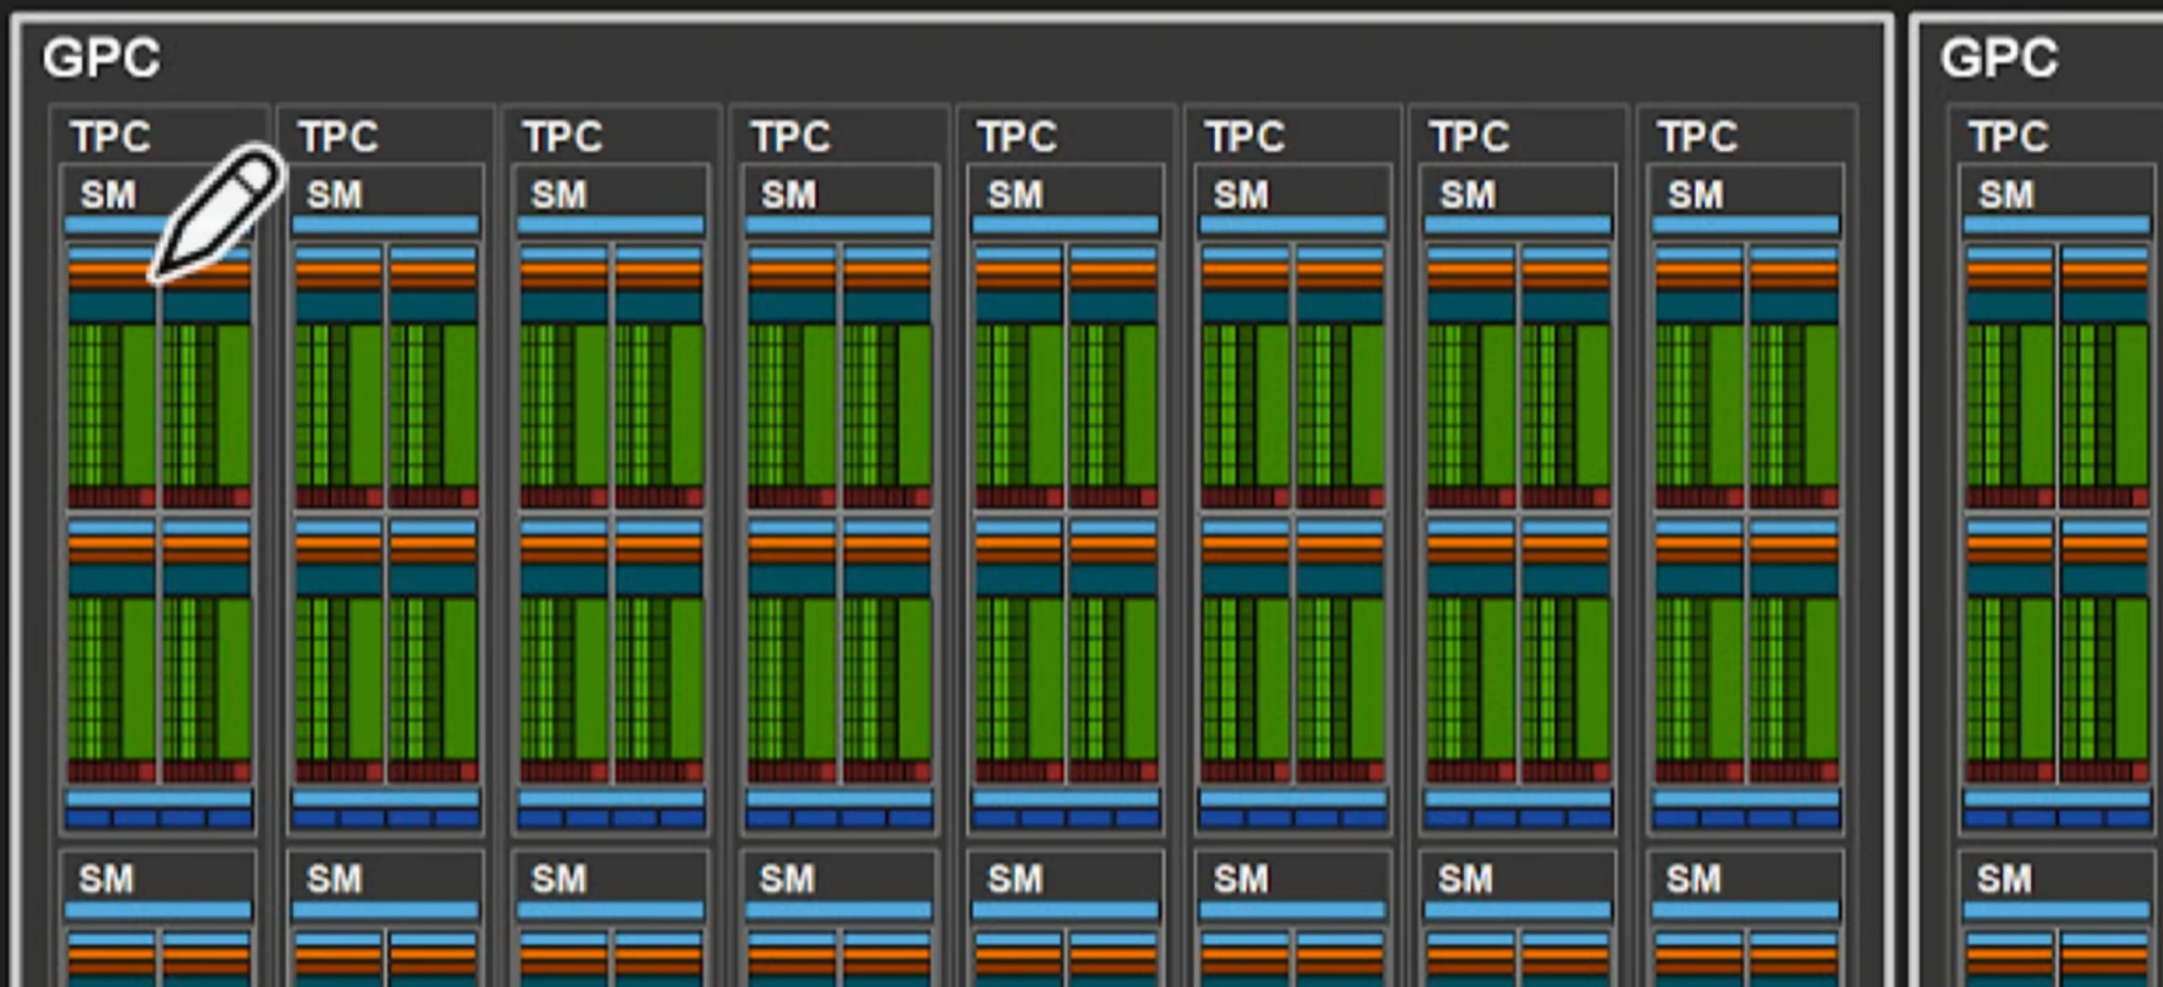Click the first TPC label in left GPC
Image resolution: width=2163 pixels, height=987 pixels.
tap(111, 137)
